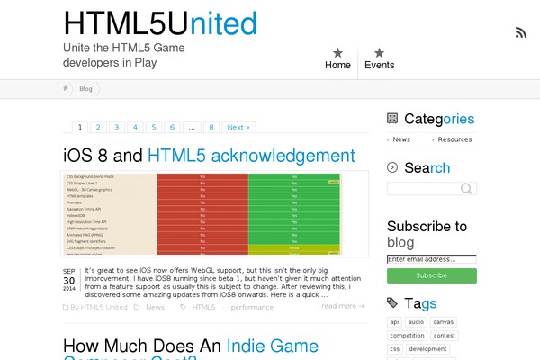The height and width of the screenshot is (360, 540).
Task: Click the search magnifier icon
Action: pos(466,189)
